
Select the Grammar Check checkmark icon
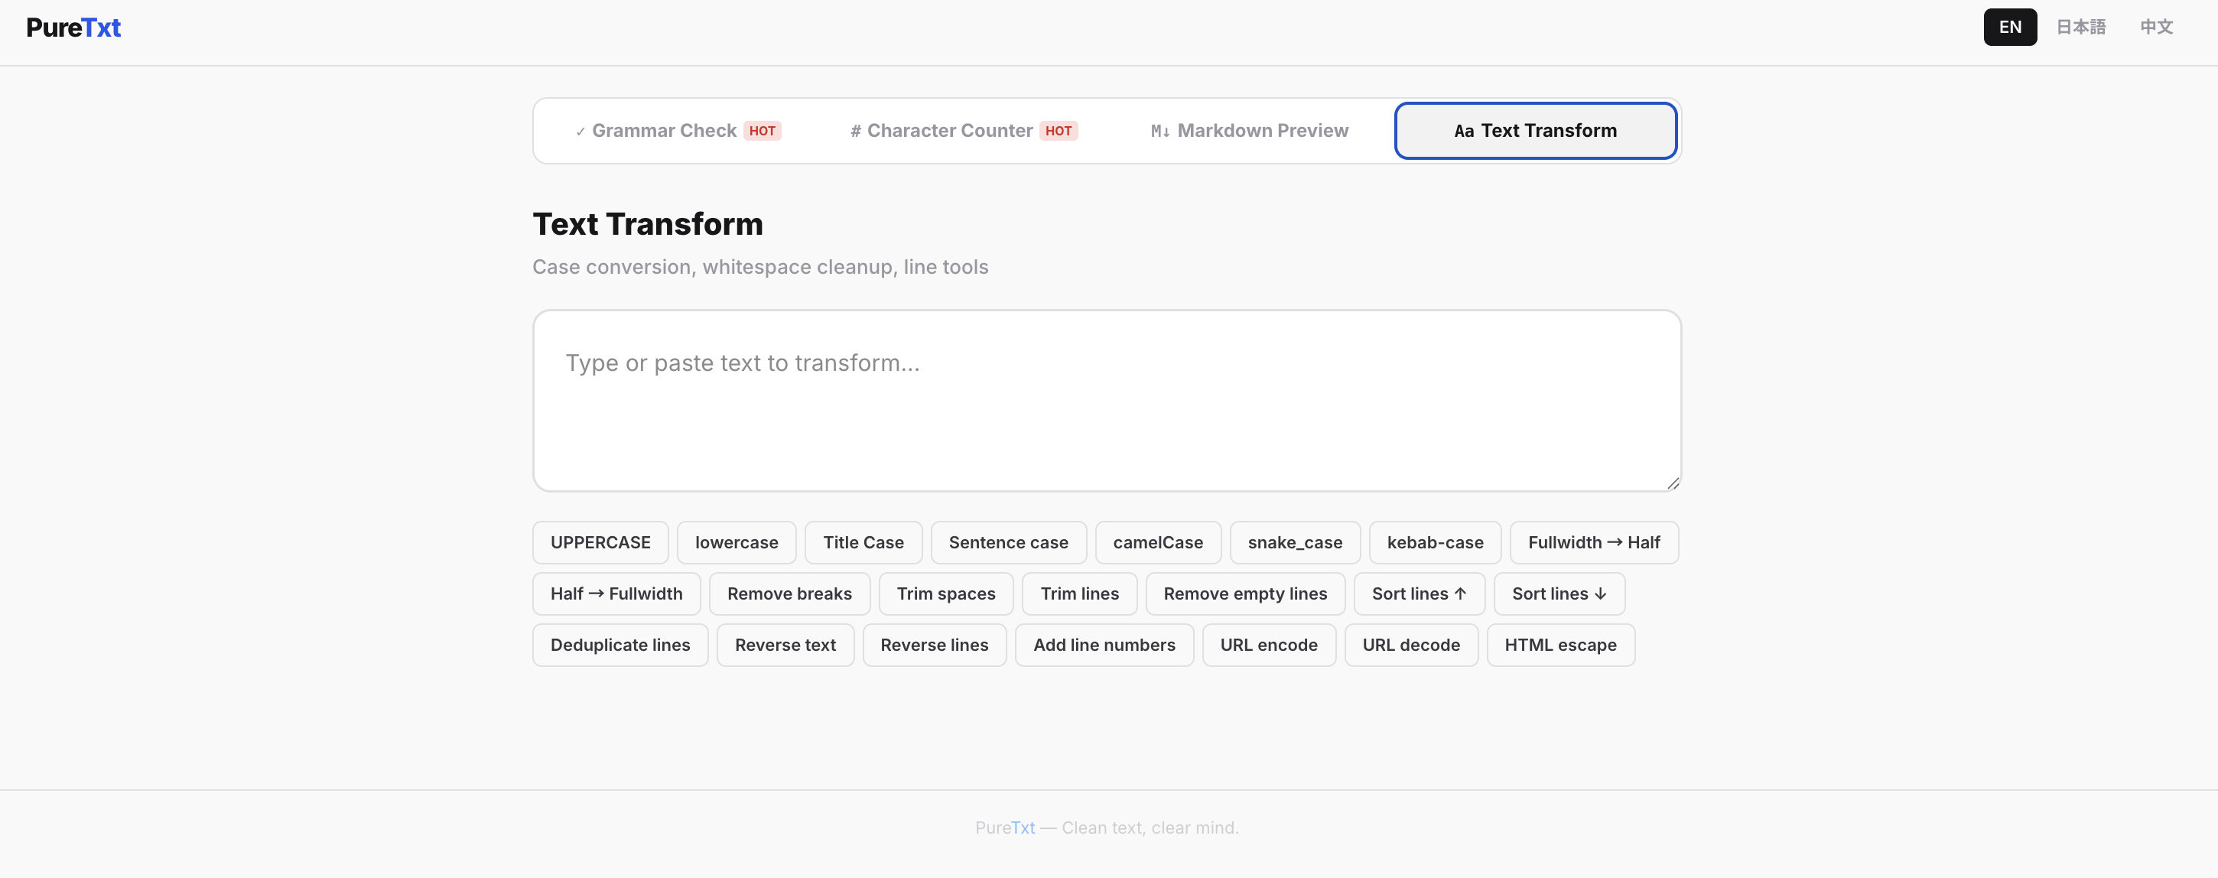pyautogui.click(x=583, y=131)
